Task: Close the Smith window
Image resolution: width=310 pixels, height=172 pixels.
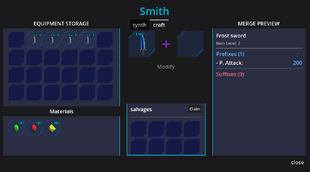Action: 297,162
